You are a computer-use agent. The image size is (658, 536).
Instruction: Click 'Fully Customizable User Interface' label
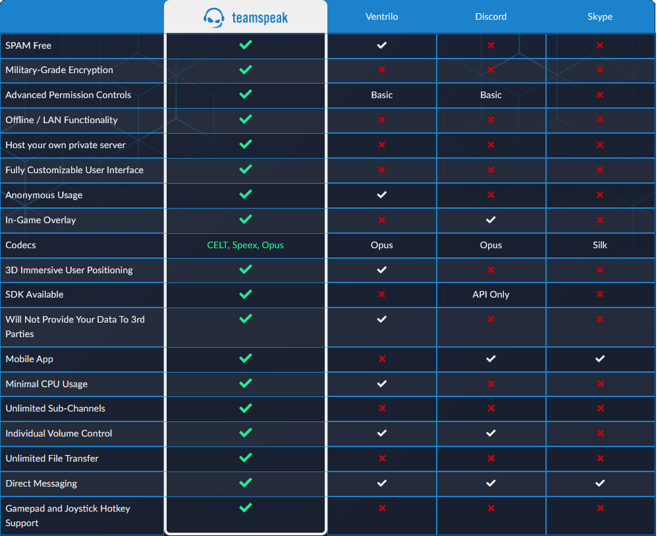click(x=74, y=170)
